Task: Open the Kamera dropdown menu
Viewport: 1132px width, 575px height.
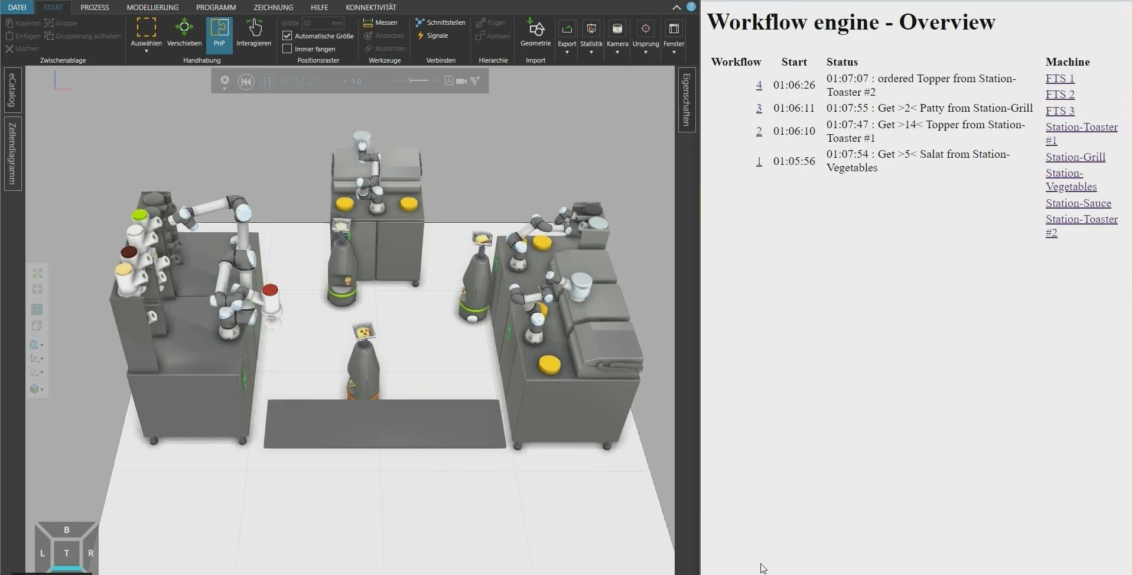Action: [617, 52]
